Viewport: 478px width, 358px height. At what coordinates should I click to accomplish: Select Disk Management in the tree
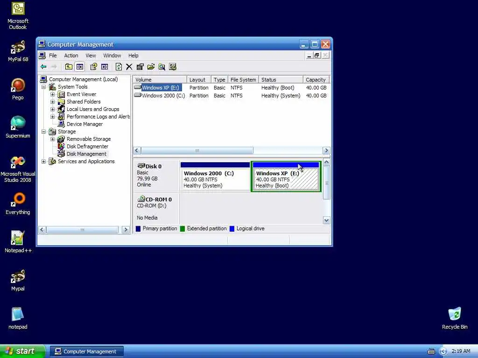[x=86, y=154]
